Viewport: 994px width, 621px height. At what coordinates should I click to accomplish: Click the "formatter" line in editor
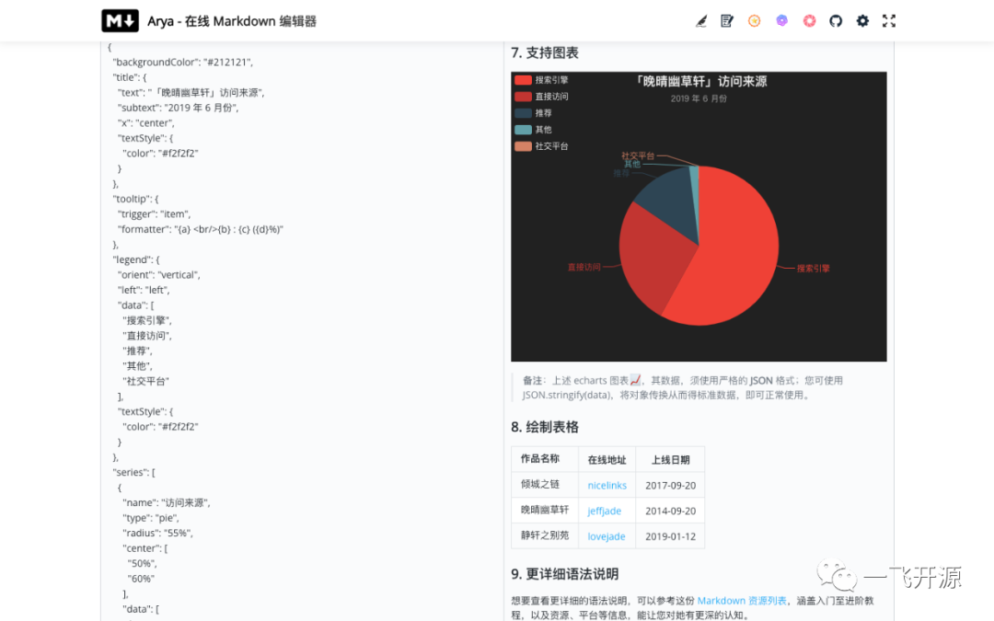pos(201,229)
